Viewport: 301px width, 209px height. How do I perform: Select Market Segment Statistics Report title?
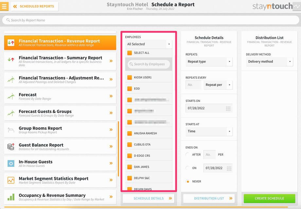click(x=54, y=179)
